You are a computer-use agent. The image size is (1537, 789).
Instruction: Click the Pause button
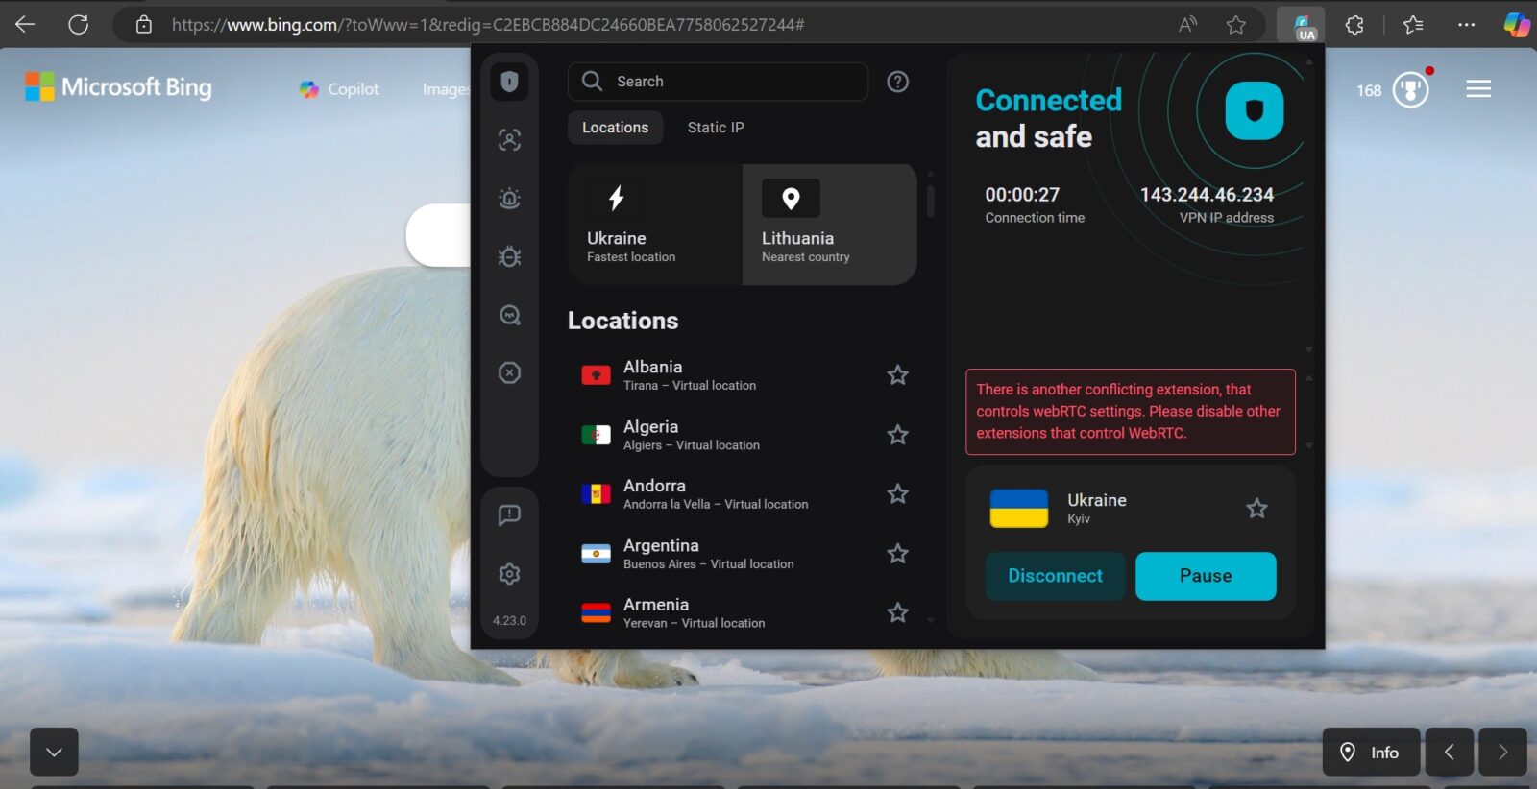[1206, 576]
